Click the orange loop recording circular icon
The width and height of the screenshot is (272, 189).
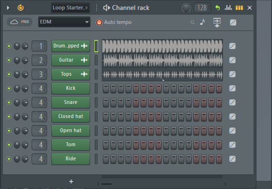click(21, 8)
